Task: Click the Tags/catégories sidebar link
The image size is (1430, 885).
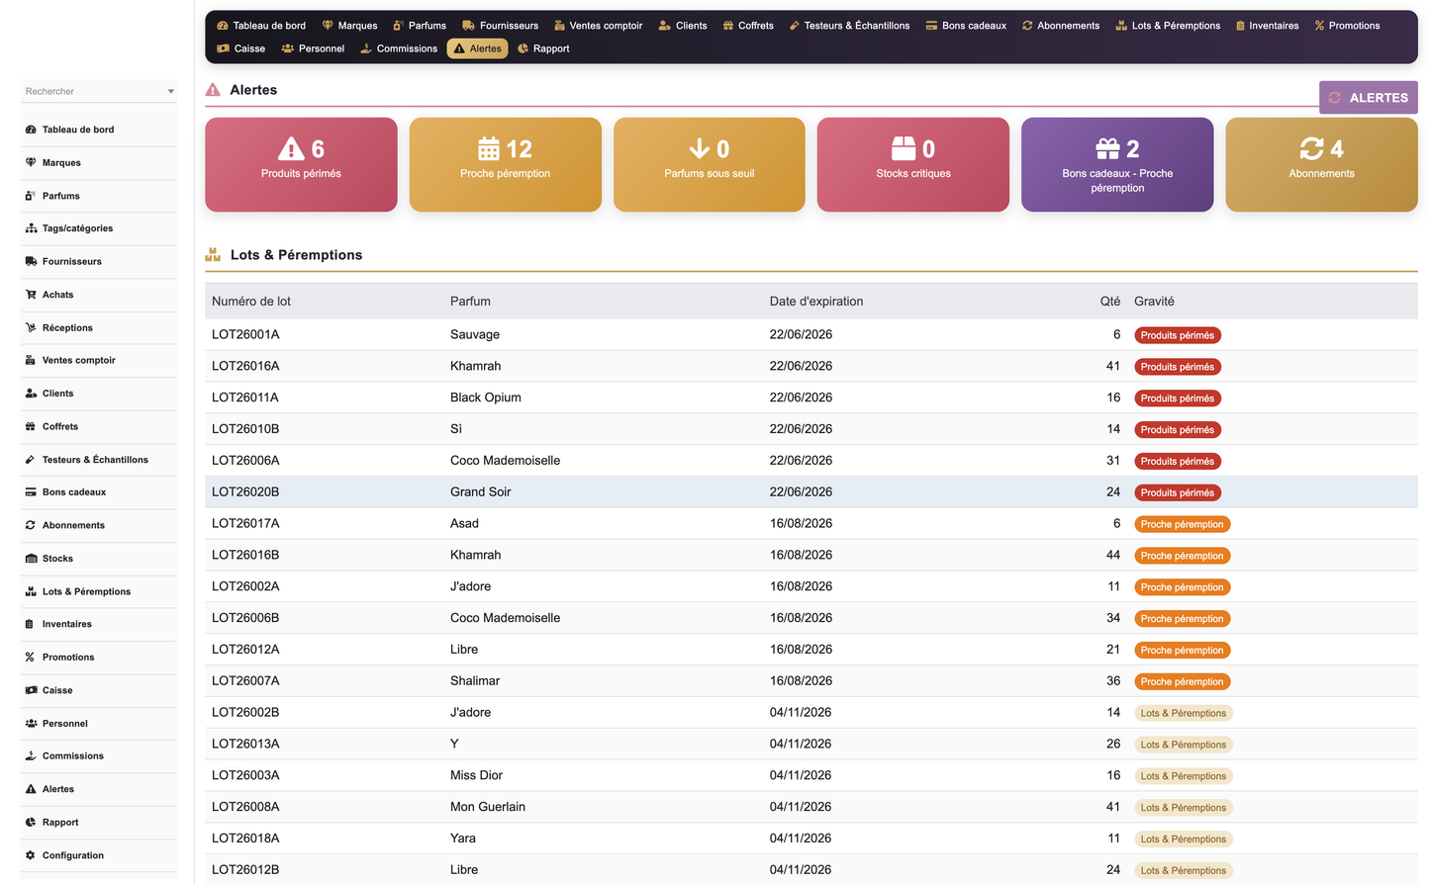Action: coord(99,228)
